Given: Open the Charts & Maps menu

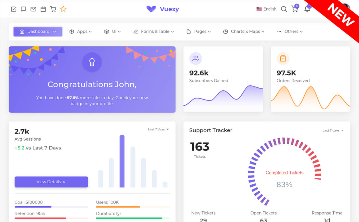Looking at the screenshot, I should pos(244,32).
